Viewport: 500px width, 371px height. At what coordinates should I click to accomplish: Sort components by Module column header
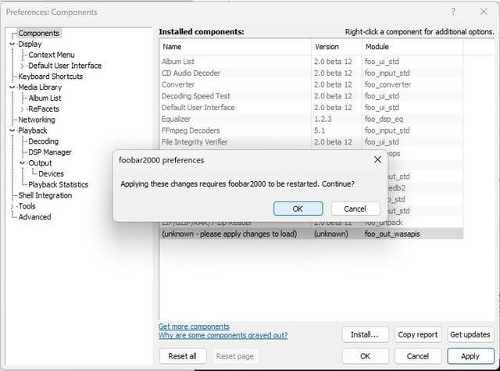(x=412, y=47)
